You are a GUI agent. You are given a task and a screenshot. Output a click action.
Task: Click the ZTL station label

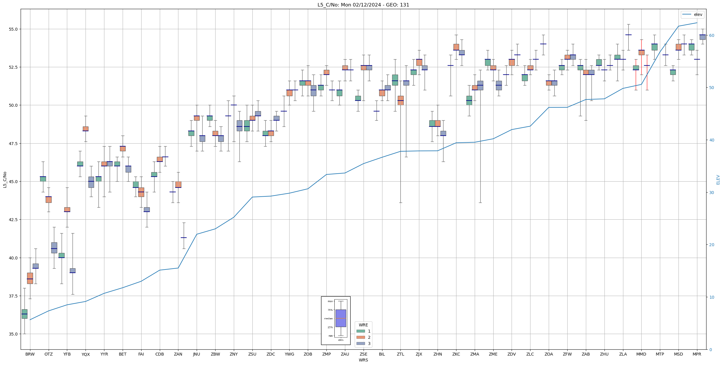tap(400, 354)
